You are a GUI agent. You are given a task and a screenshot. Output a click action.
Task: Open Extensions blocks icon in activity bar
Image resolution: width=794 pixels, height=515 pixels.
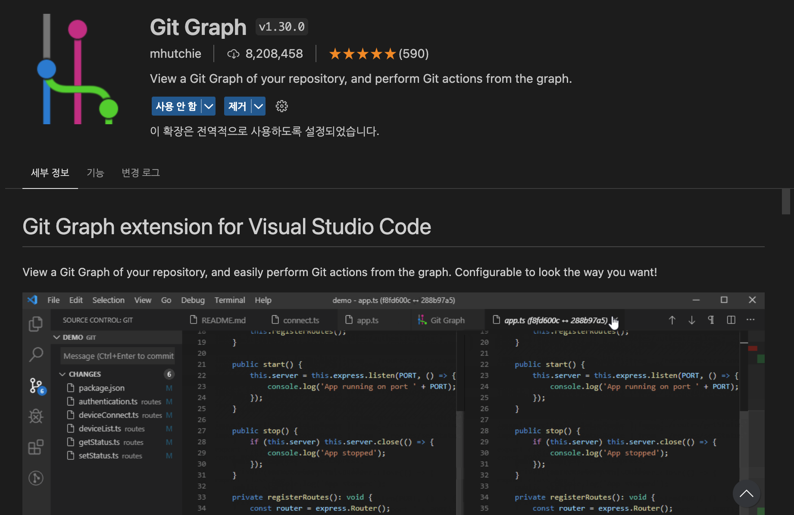click(36, 447)
